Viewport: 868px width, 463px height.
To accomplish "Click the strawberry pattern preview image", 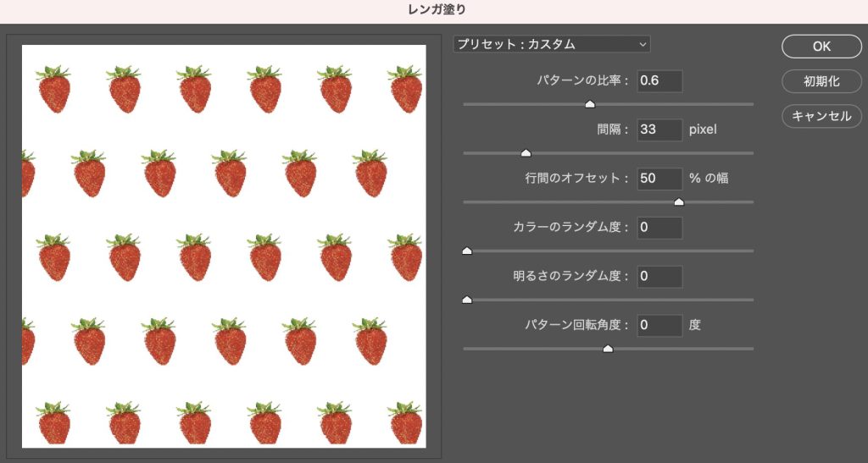I will coord(224,246).
